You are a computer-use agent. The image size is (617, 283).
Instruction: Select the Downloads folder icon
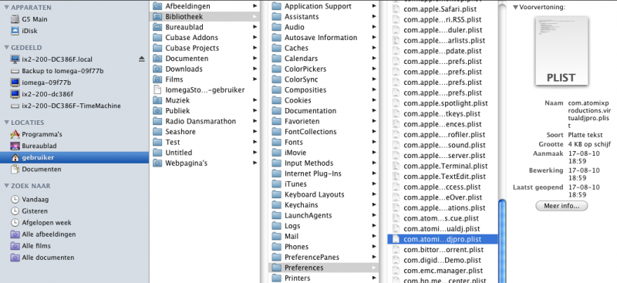click(x=157, y=69)
